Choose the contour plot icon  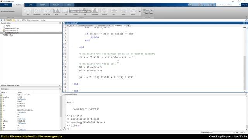(104, 12)
